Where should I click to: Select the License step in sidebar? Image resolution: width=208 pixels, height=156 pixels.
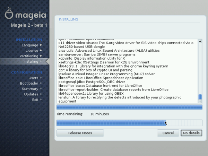click(32, 51)
